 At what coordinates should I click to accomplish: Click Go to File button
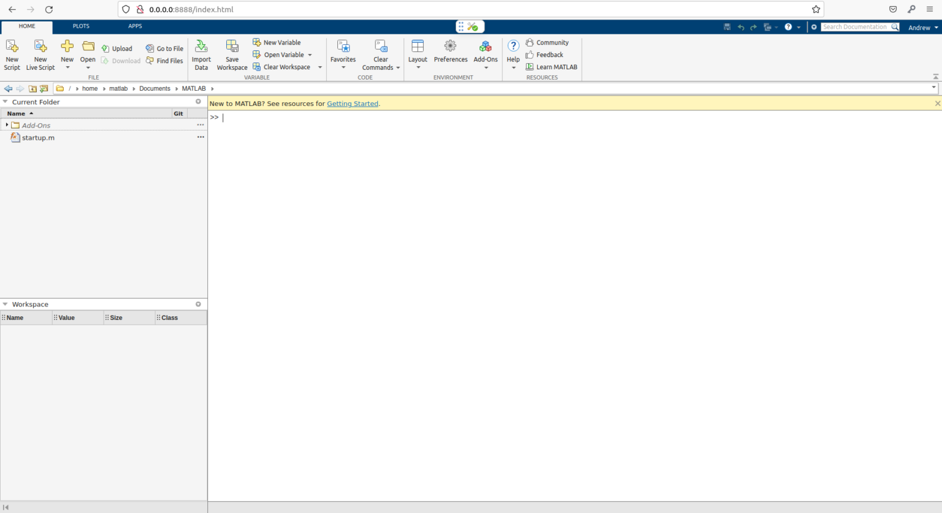(x=164, y=48)
